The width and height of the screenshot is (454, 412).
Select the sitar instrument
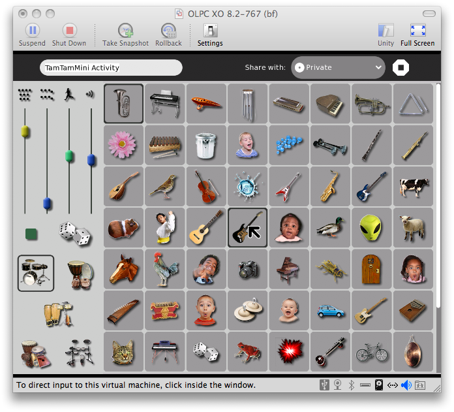click(330, 352)
